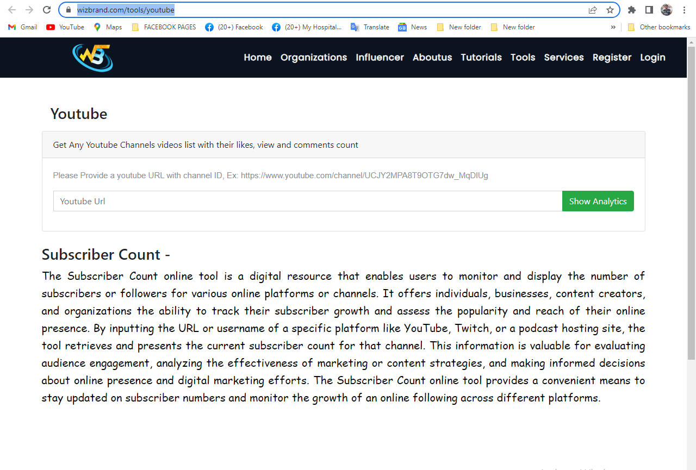Open Other bookmarks folder
This screenshot has width=696, height=470.
point(659,27)
